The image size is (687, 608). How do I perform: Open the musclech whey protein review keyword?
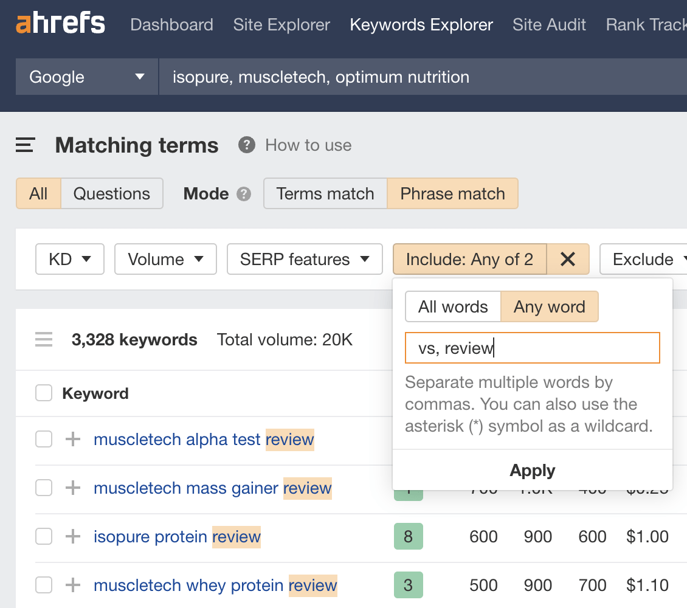[215, 585]
